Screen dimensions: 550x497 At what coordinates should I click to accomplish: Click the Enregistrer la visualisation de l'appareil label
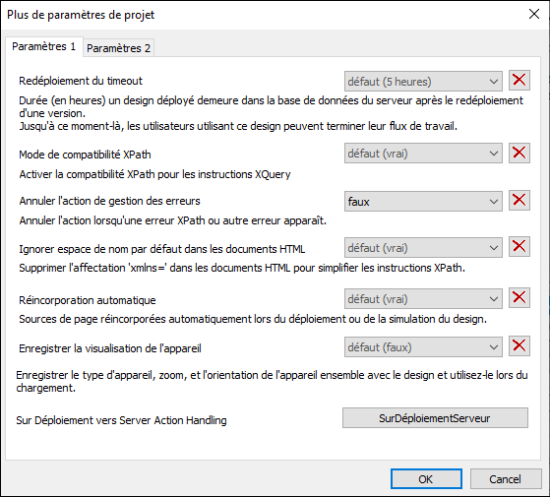pyautogui.click(x=110, y=348)
